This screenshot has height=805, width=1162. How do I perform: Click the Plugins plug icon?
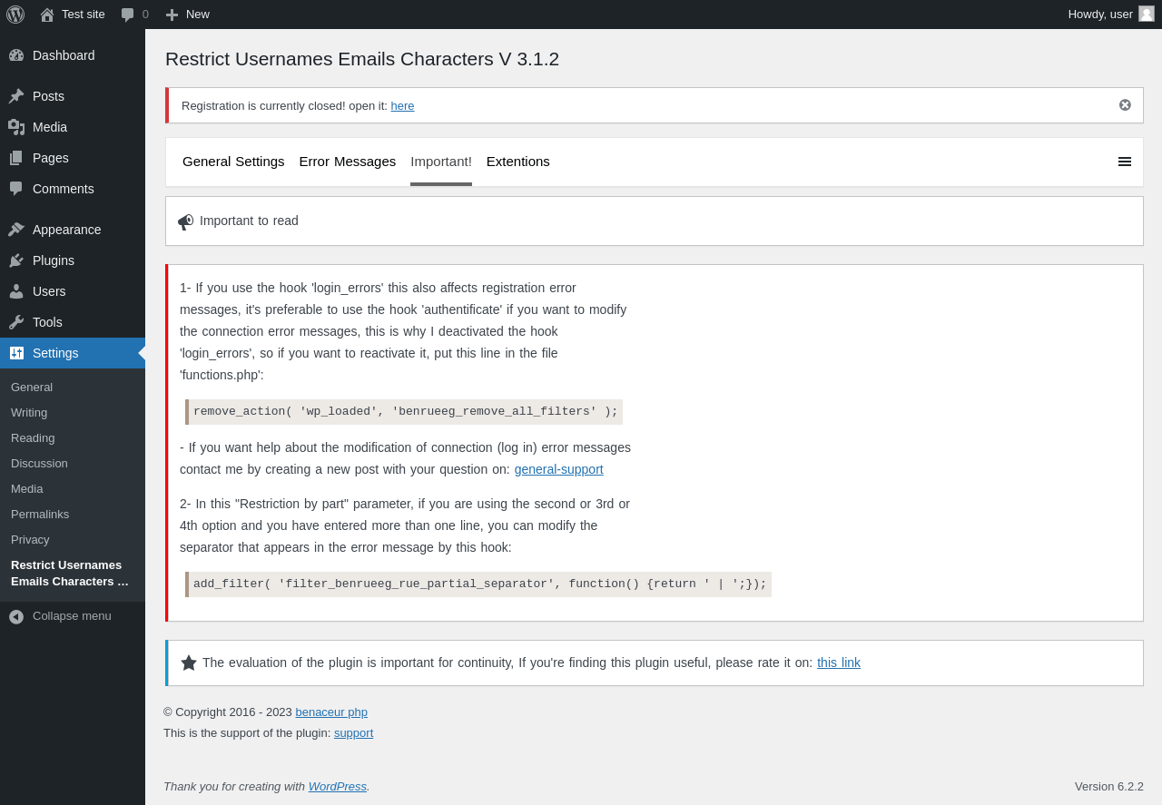(16, 260)
